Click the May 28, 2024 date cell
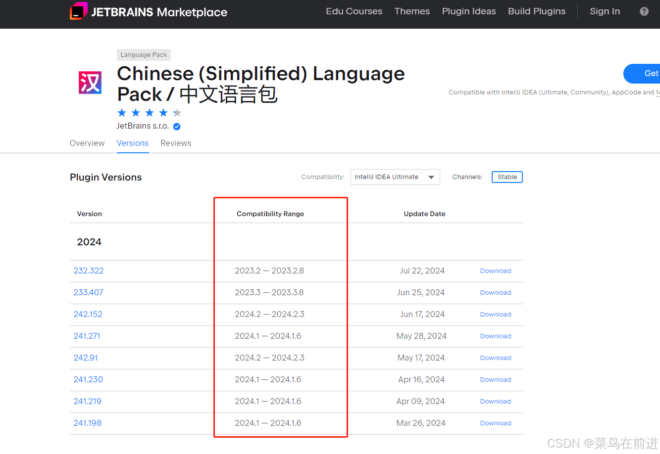 tap(421, 336)
